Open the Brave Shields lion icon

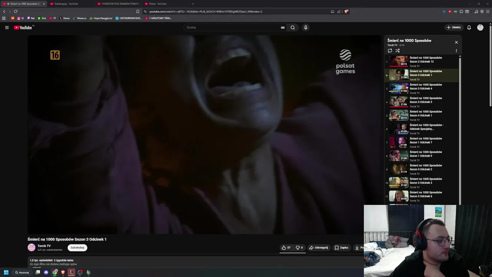coord(346,12)
